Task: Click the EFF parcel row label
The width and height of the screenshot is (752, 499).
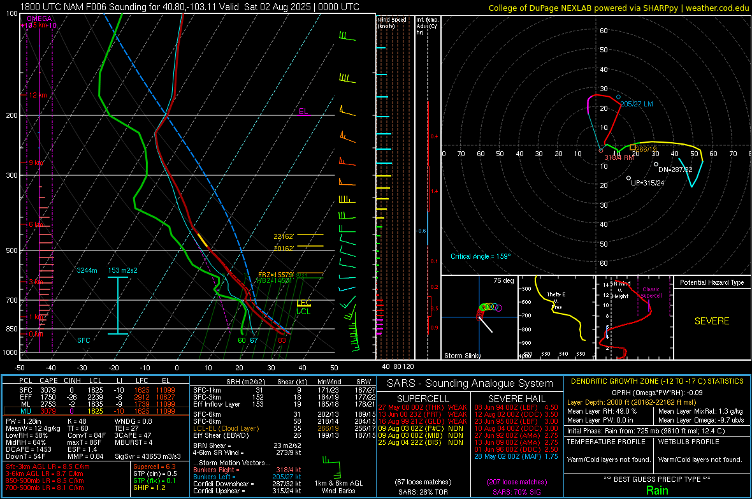Action: click(26, 397)
